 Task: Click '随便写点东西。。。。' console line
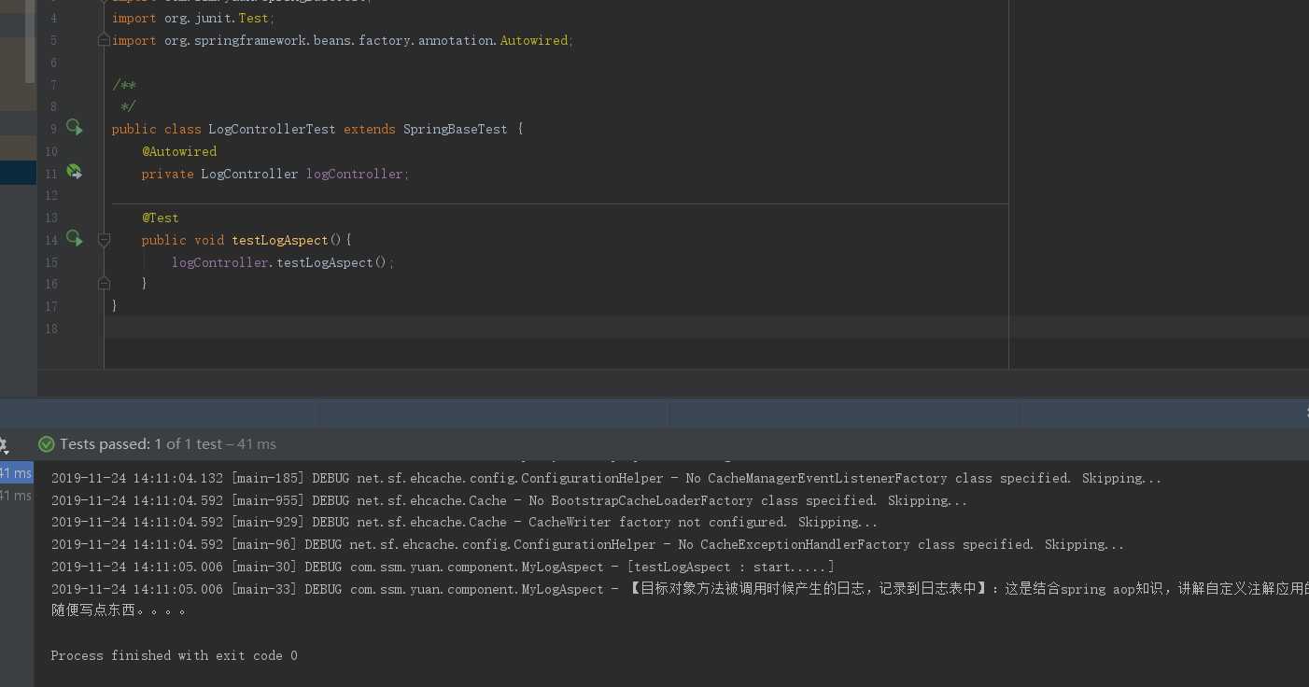[x=119, y=610]
